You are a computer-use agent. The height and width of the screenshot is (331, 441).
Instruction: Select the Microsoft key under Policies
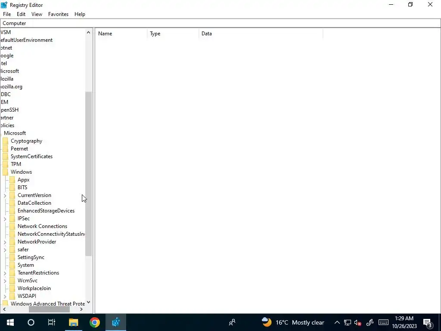click(x=15, y=133)
